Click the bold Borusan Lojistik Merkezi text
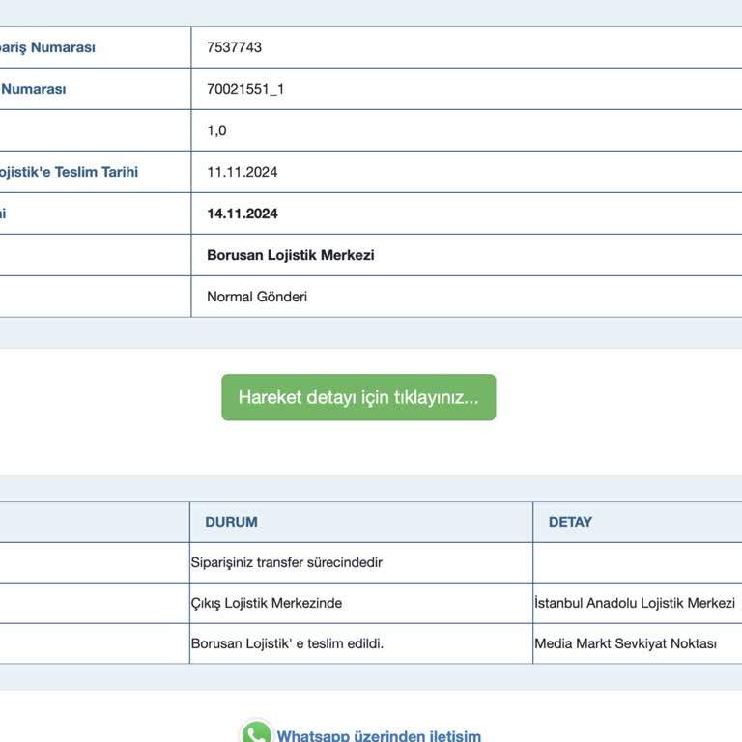742x742 pixels. click(x=290, y=255)
